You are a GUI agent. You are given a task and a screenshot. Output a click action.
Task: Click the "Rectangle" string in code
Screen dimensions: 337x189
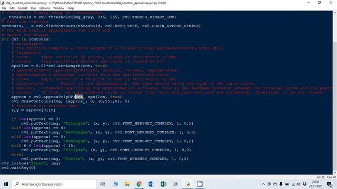(x=77, y=132)
